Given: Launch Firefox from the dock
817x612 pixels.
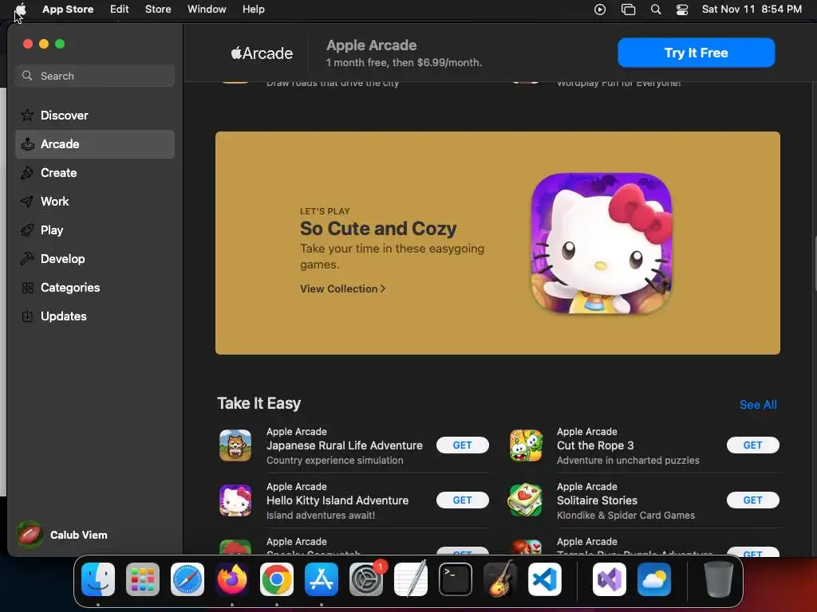Looking at the screenshot, I should pos(232,579).
